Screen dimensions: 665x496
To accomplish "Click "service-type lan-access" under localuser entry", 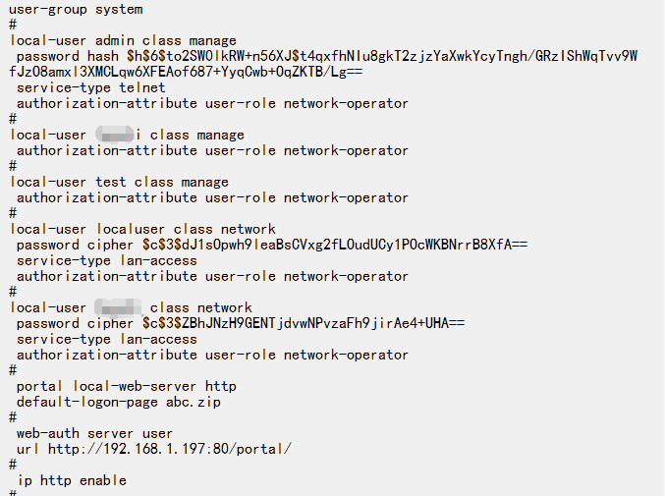I will point(107,260).
